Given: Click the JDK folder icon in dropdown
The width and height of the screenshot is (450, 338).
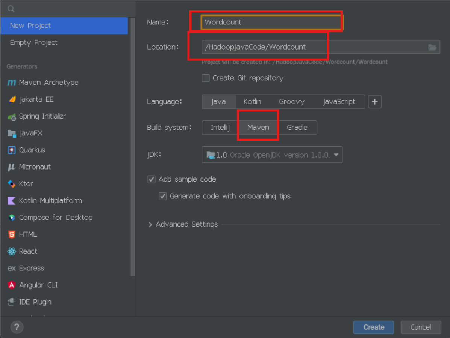Looking at the screenshot, I should coord(211,155).
